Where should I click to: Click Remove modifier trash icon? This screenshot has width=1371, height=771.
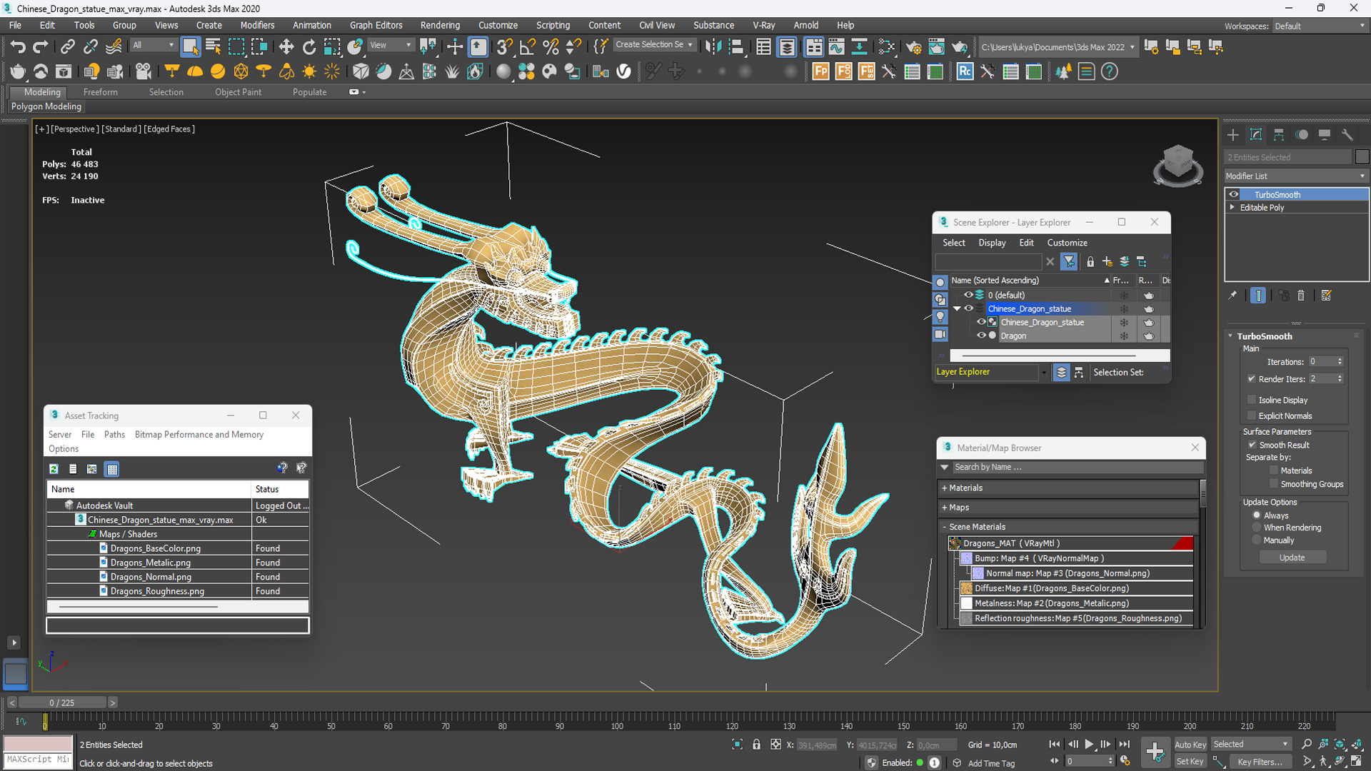click(x=1301, y=296)
